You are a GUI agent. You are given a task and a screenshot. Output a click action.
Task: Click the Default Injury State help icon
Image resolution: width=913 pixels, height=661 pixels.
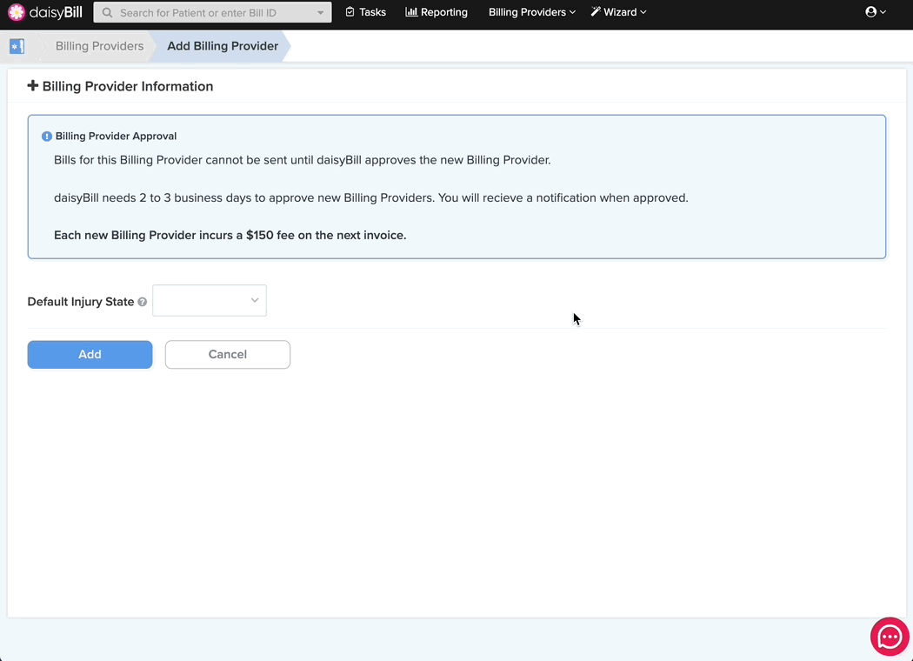[142, 302]
